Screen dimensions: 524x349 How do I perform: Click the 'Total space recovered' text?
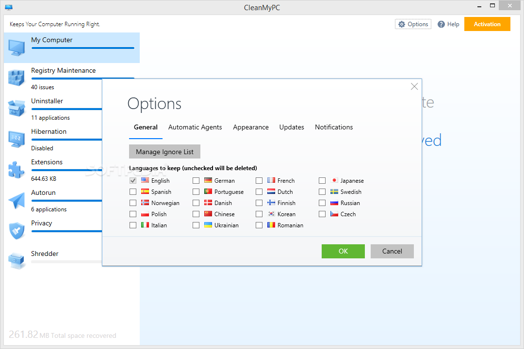[83, 335]
